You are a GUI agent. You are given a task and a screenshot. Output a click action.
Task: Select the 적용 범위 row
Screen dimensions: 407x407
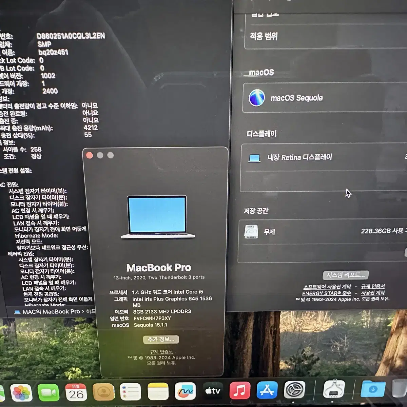click(x=326, y=37)
